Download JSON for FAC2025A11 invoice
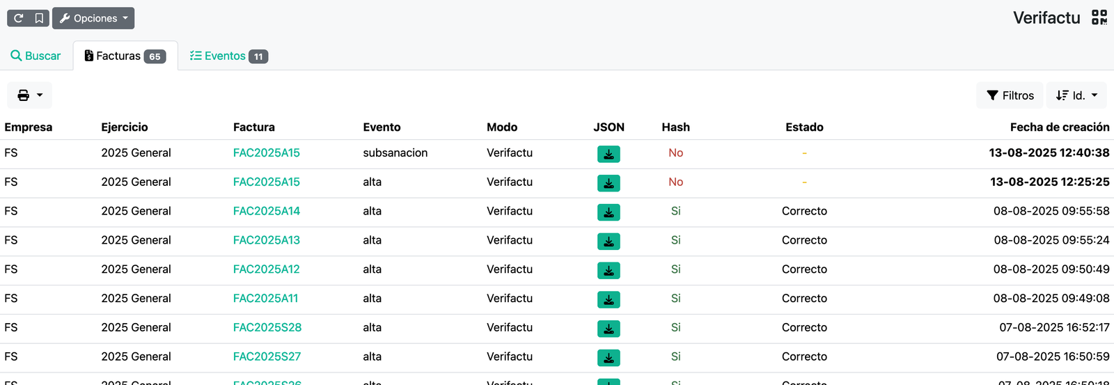Image resolution: width=1114 pixels, height=385 pixels. click(x=609, y=299)
